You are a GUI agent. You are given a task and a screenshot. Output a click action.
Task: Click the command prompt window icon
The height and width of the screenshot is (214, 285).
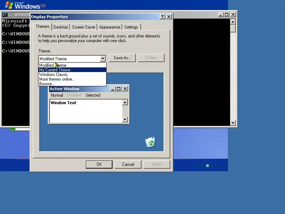tap(5, 15)
